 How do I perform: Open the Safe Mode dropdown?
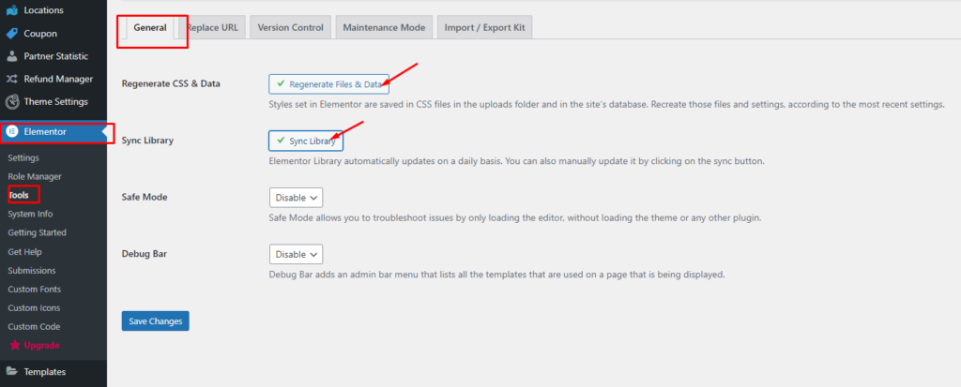point(296,198)
